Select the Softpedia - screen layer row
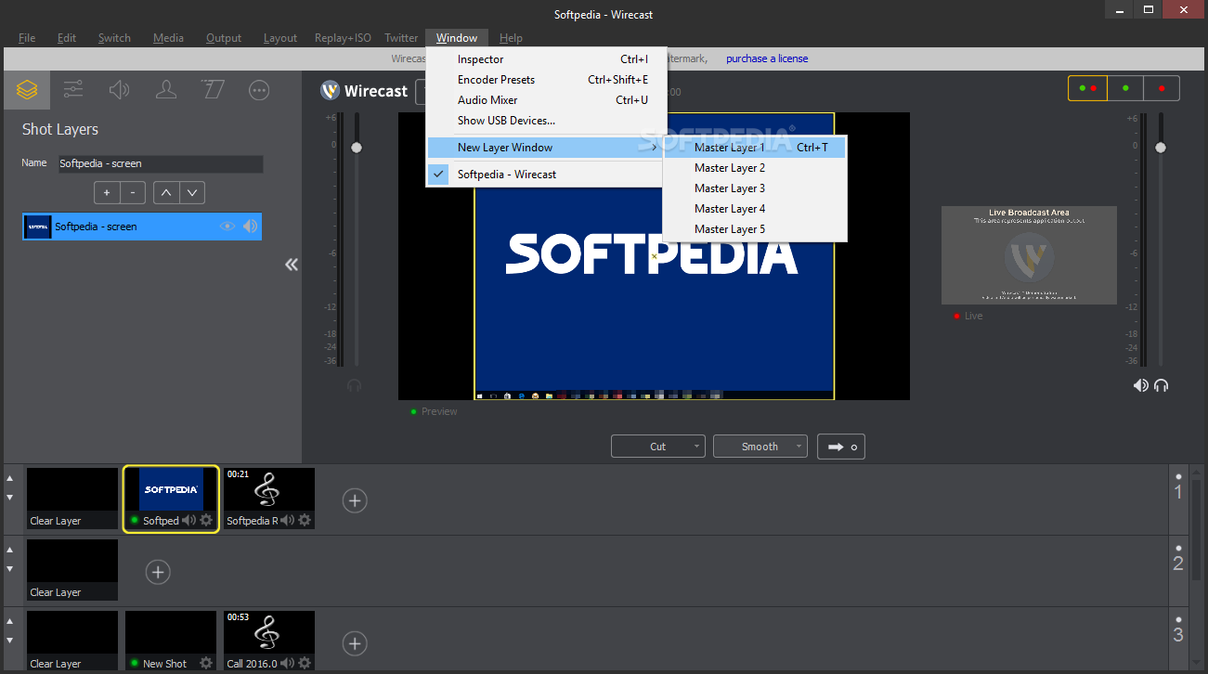 tap(142, 227)
